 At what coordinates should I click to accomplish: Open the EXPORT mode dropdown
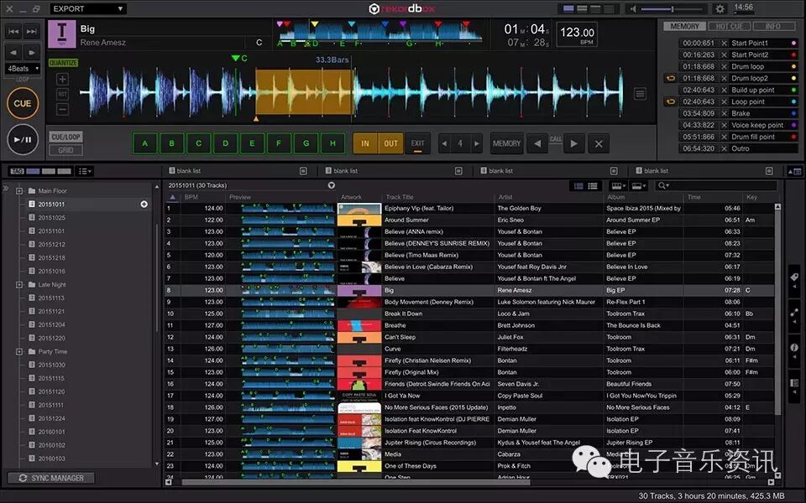[x=88, y=8]
